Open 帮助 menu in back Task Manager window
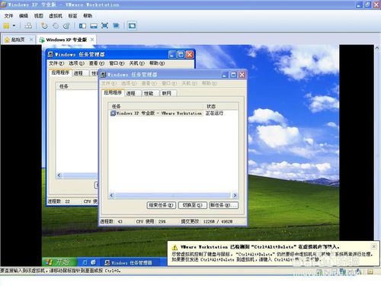 [157, 63]
